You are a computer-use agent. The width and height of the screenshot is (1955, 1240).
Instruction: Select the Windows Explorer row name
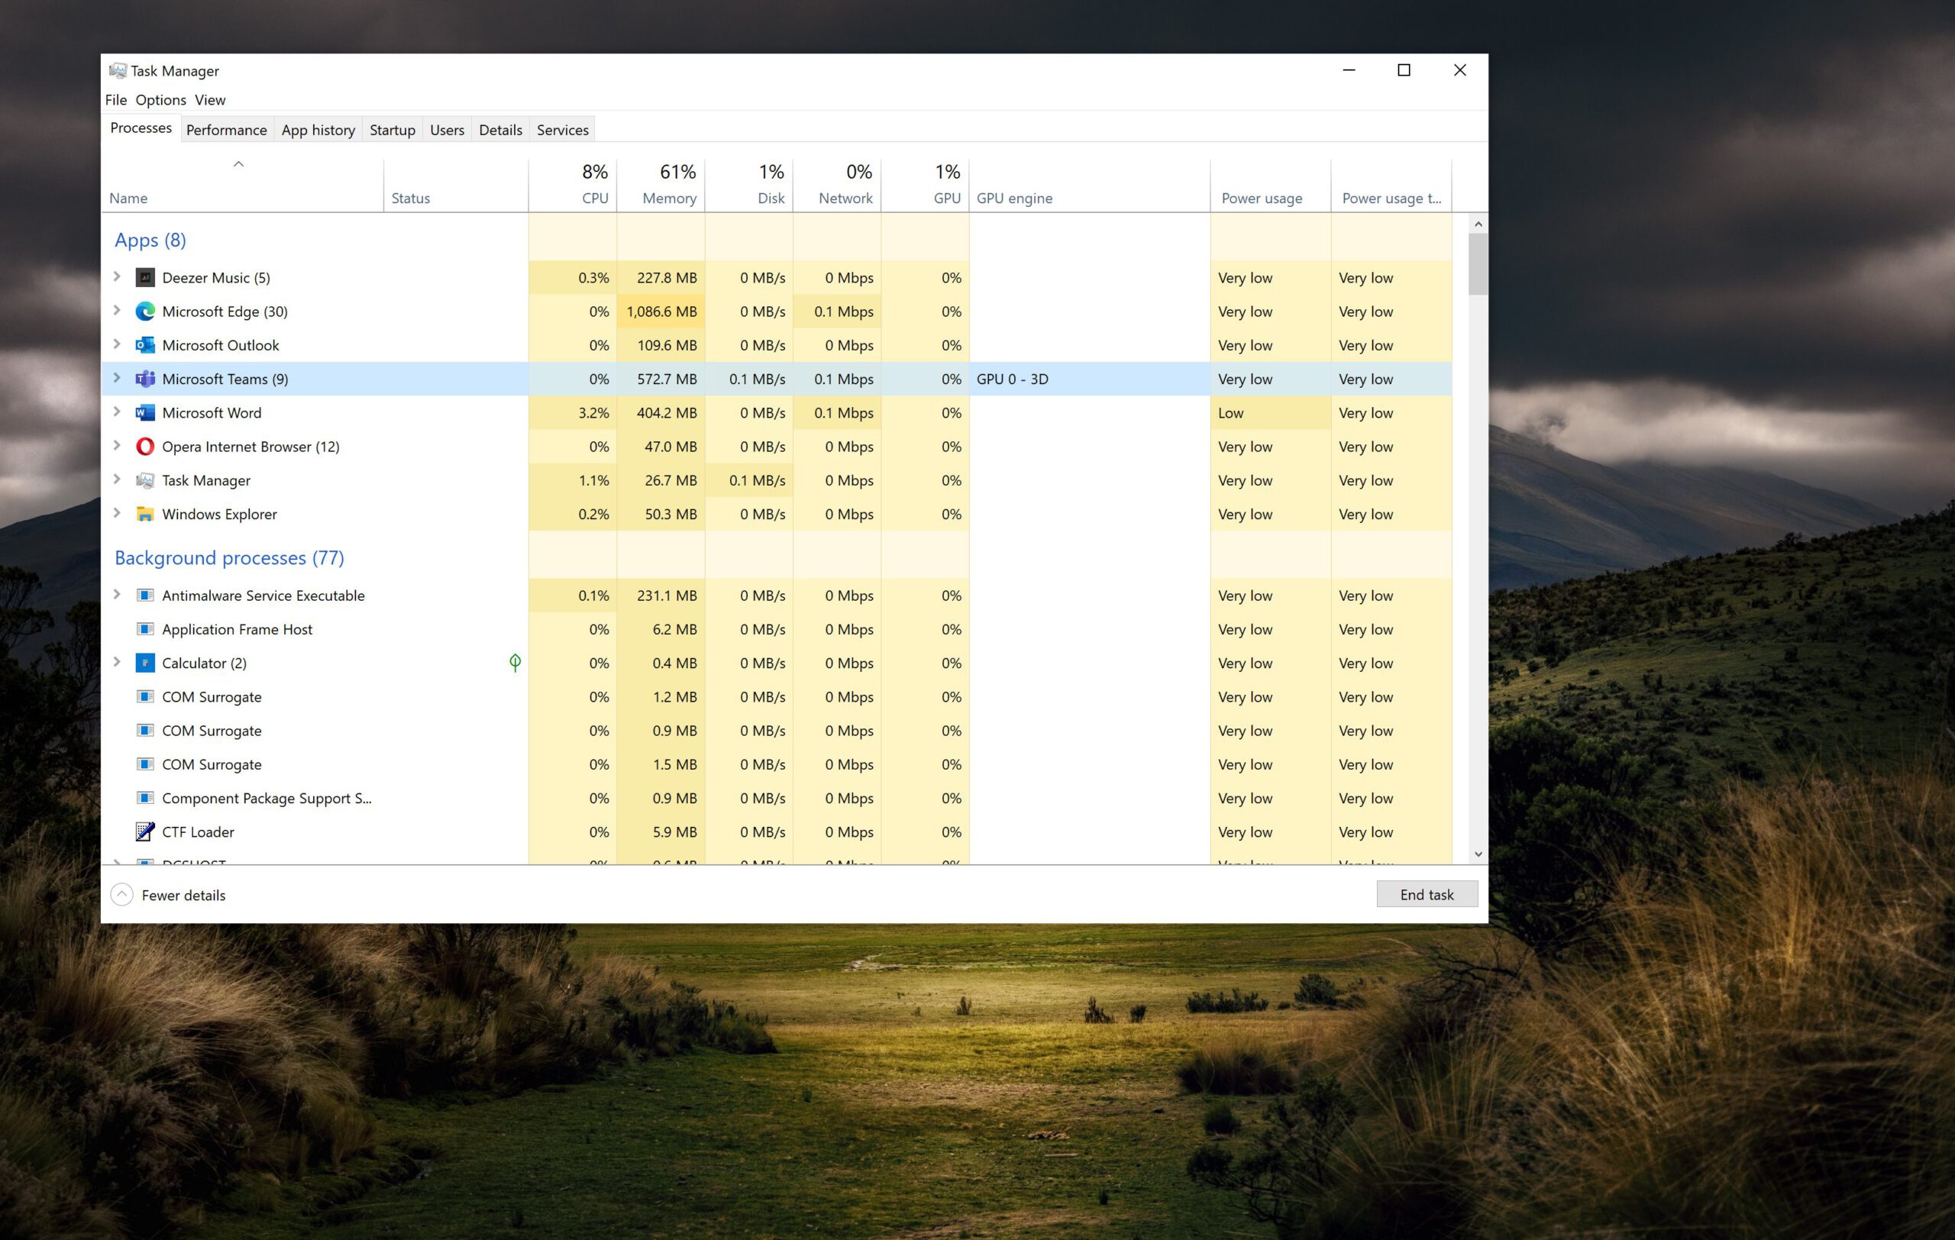coord(219,515)
